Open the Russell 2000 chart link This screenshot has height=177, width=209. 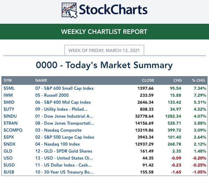coord(52,95)
